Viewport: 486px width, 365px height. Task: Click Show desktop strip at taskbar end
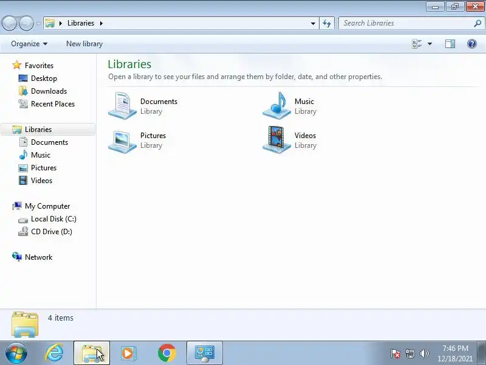tap(482, 353)
